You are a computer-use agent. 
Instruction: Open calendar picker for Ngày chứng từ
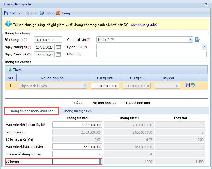point(58,47)
